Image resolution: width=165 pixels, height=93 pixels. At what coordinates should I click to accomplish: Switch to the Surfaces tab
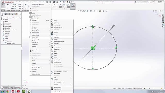click(x=13, y=11)
